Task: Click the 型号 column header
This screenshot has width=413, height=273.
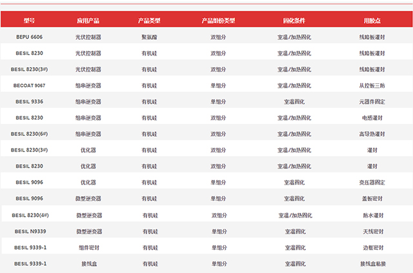Action: coord(29,21)
